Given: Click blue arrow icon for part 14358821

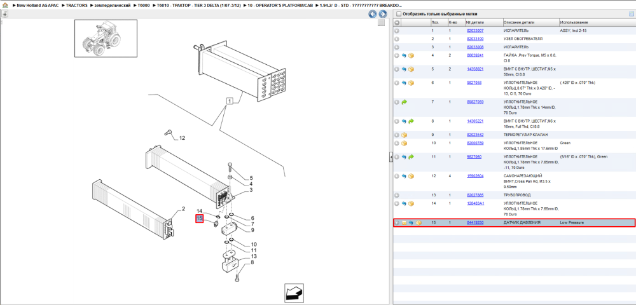Looking at the screenshot, I should click(404, 69).
